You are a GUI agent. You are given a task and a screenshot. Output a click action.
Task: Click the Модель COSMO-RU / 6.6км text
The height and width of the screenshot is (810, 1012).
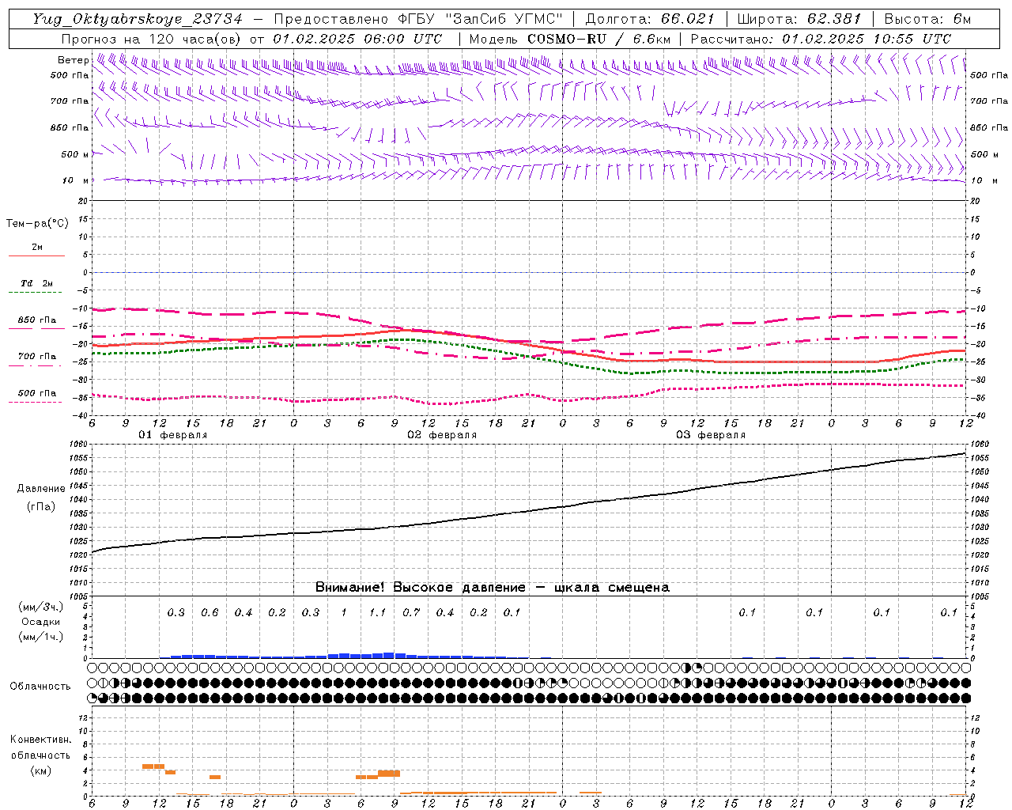pos(569,39)
